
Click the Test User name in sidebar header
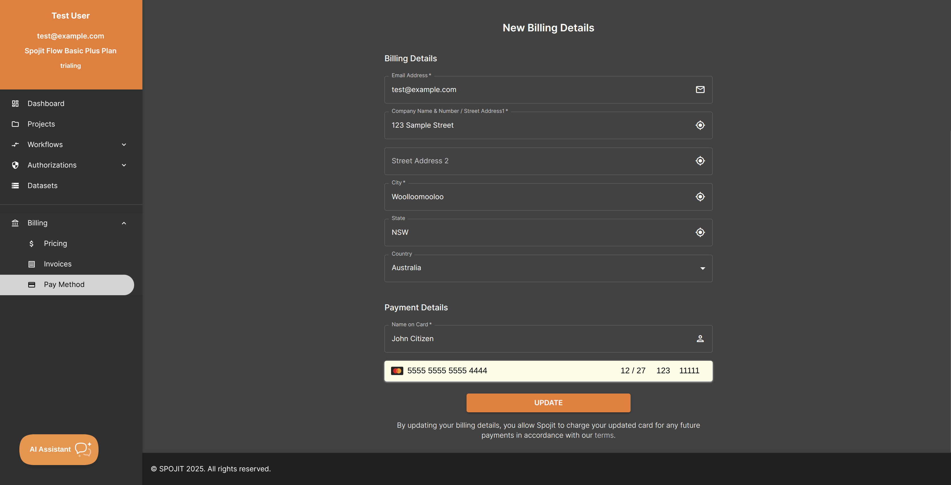pos(71,15)
